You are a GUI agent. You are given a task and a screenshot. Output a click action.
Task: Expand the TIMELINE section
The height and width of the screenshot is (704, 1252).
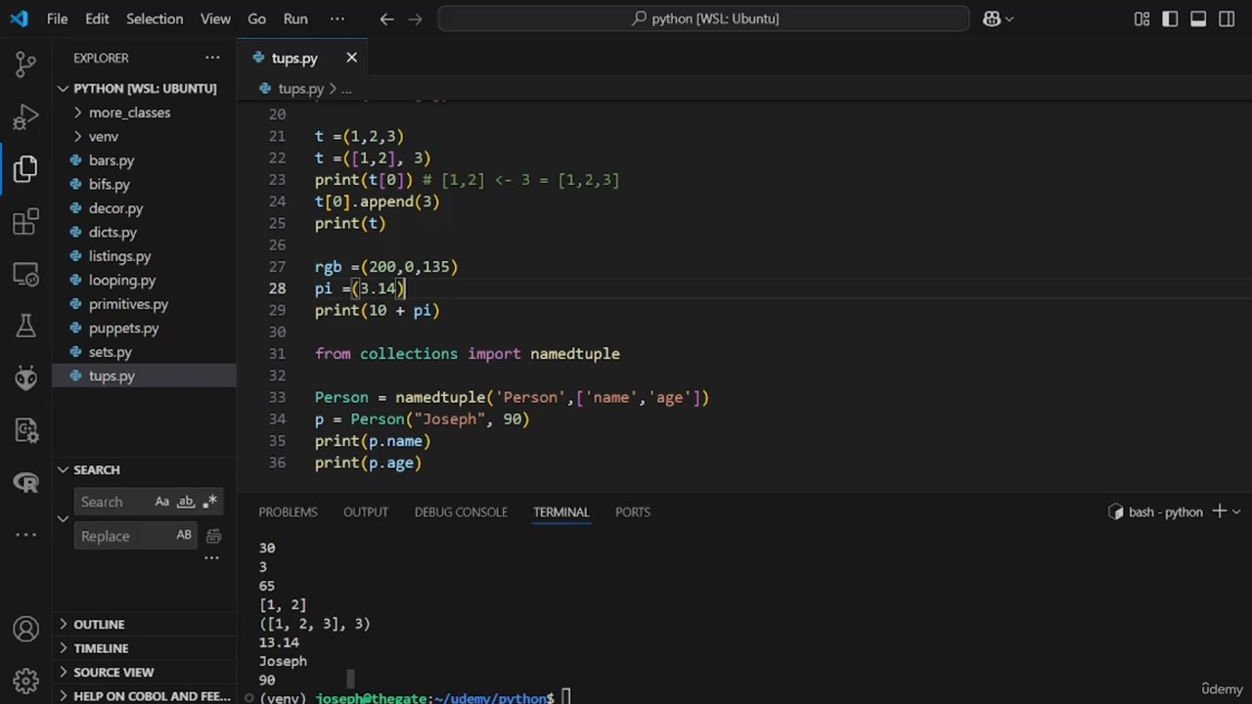pos(145,648)
